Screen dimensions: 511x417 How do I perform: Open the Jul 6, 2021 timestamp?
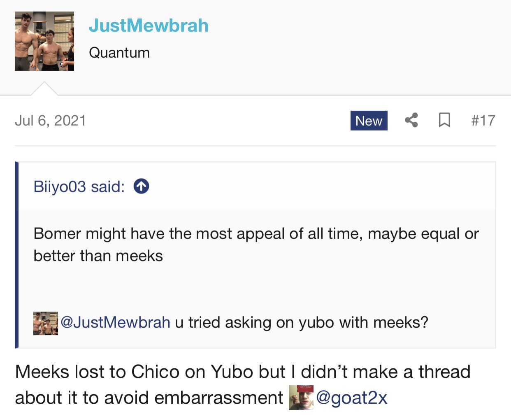point(50,121)
